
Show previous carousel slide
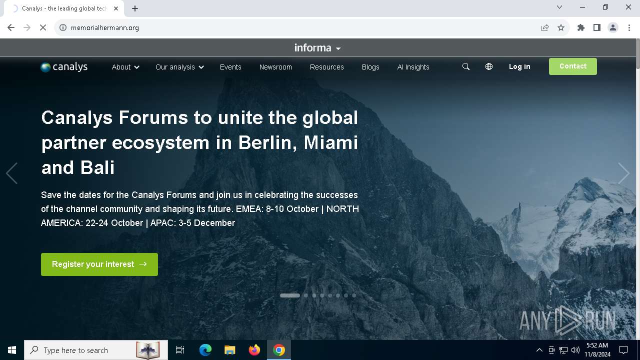(11, 173)
